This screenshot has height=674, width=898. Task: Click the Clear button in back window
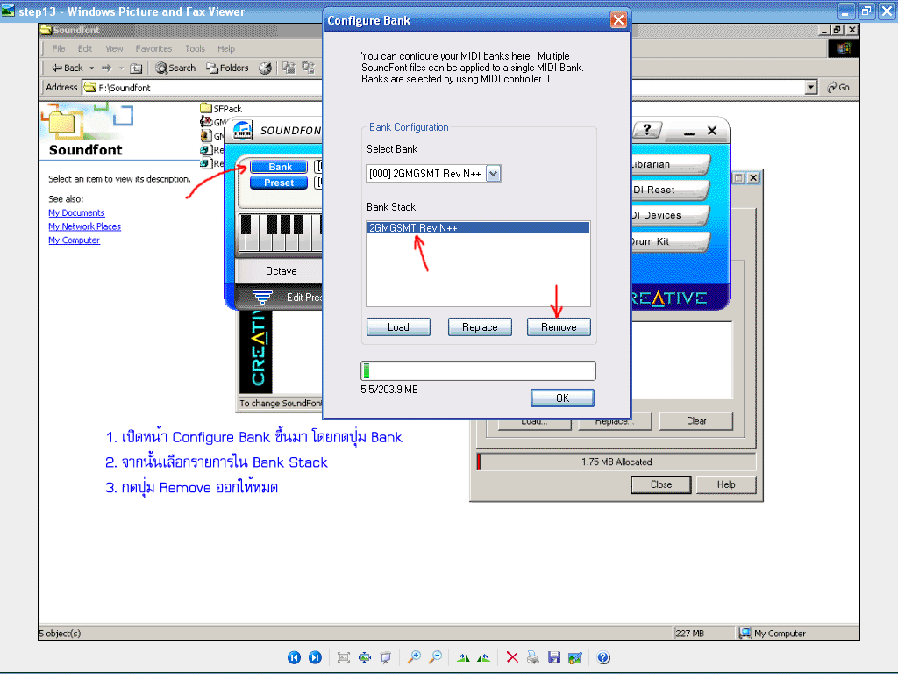(x=695, y=420)
